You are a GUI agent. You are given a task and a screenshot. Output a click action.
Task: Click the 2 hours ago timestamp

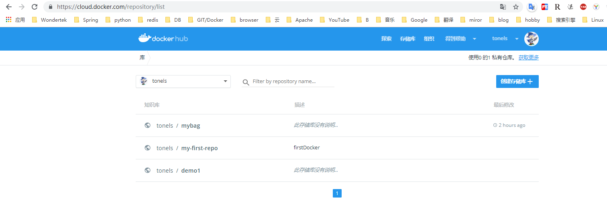(x=512, y=125)
